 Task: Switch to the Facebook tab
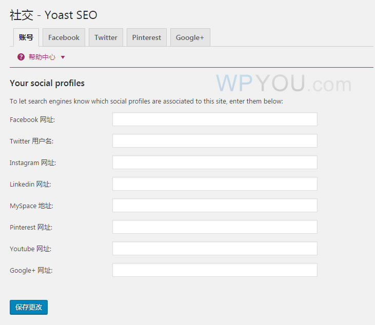click(x=64, y=37)
